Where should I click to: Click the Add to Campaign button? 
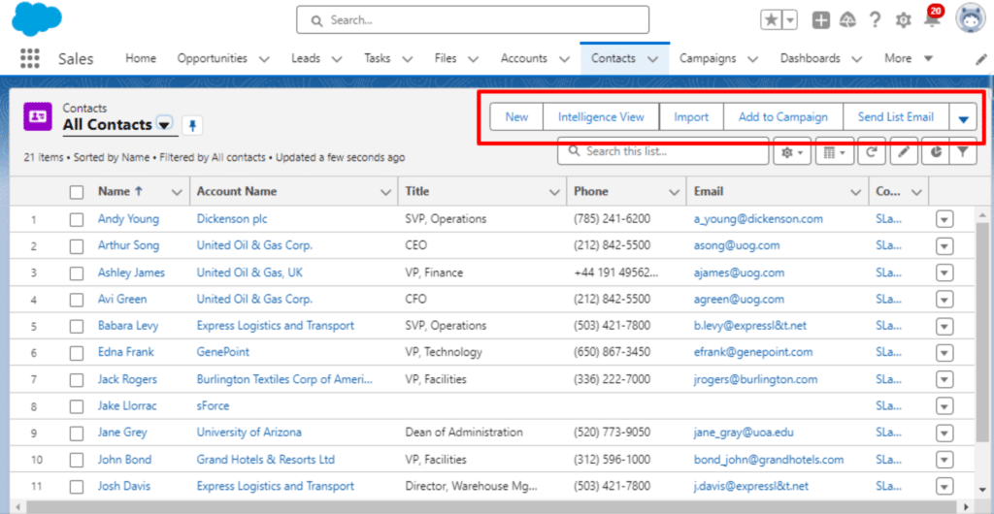point(783,117)
